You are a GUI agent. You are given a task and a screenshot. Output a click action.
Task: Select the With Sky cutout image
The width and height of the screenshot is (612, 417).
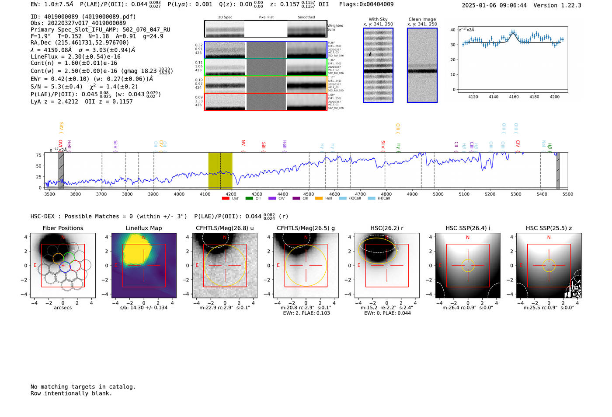point(378,65)
